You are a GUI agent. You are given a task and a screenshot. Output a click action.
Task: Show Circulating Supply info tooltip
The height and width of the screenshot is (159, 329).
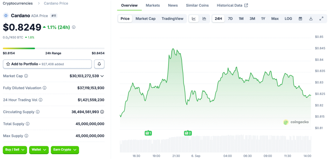[x=38, y=112]
